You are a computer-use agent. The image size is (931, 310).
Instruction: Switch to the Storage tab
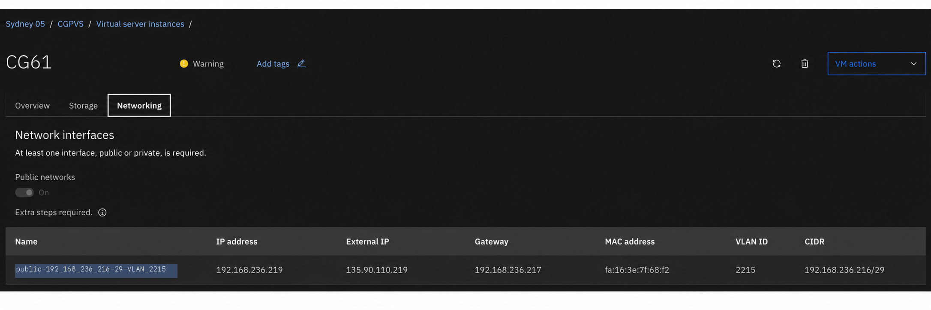tap(83, 106)
